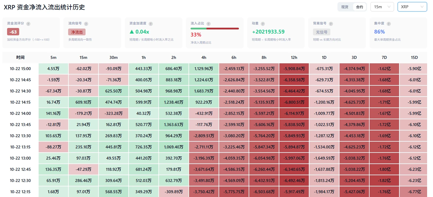Expand the XRP coin selector dropdown
Screen dimensions: 433x197
[x=412, y=7]
